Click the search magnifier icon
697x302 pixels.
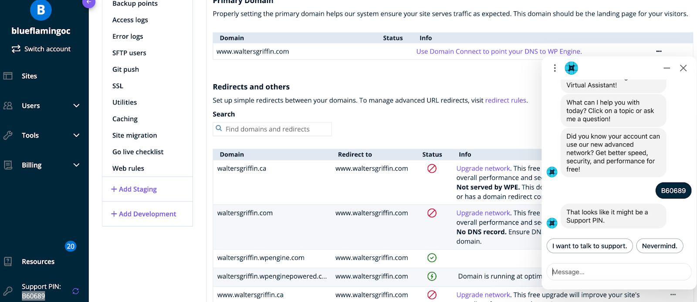(x=219, y=129)
